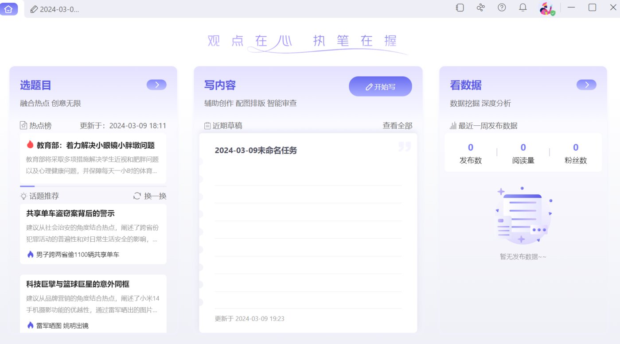
Task: View all drafts via 查看全部
Action: [398, 126]
